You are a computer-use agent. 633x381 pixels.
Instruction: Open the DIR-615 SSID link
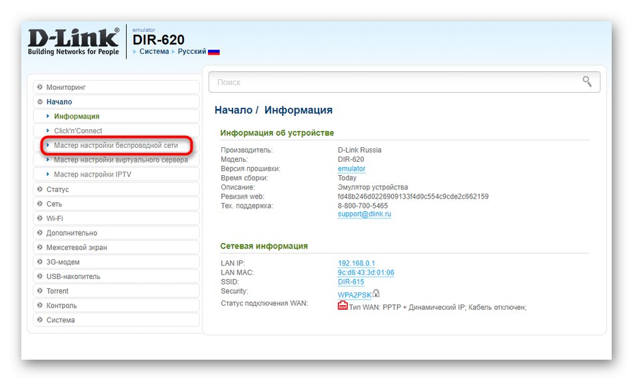pyautogui.click(x=350, y=282)
